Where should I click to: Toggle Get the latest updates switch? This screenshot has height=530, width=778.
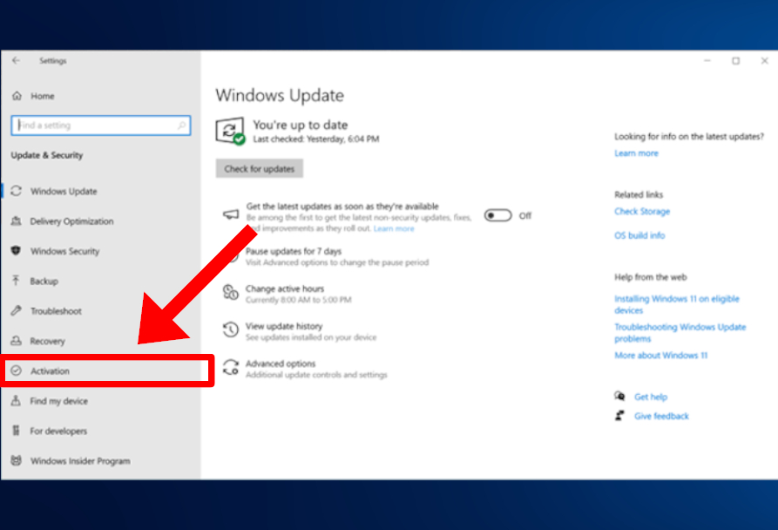tap(497, 215)
